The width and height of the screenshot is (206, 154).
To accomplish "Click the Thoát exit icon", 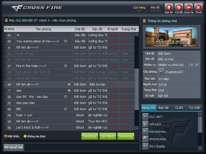I will tap(198, 7).
